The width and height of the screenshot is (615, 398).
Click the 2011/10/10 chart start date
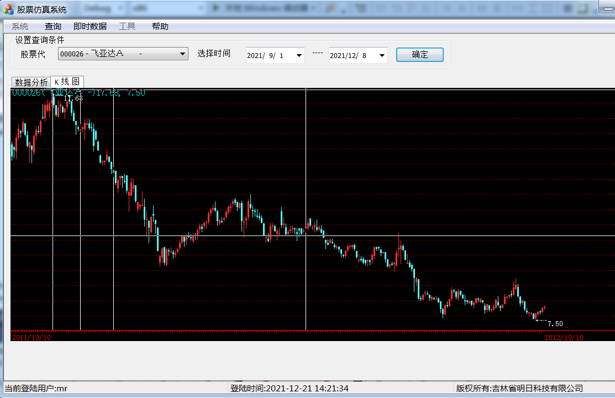click(x=31, y=338)
